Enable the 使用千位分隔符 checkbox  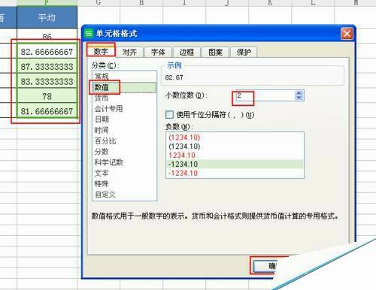(x=169, y=115)
